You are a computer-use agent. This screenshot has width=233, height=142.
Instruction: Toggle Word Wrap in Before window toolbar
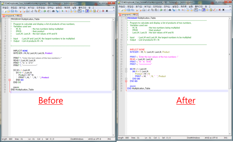[80, 11]
